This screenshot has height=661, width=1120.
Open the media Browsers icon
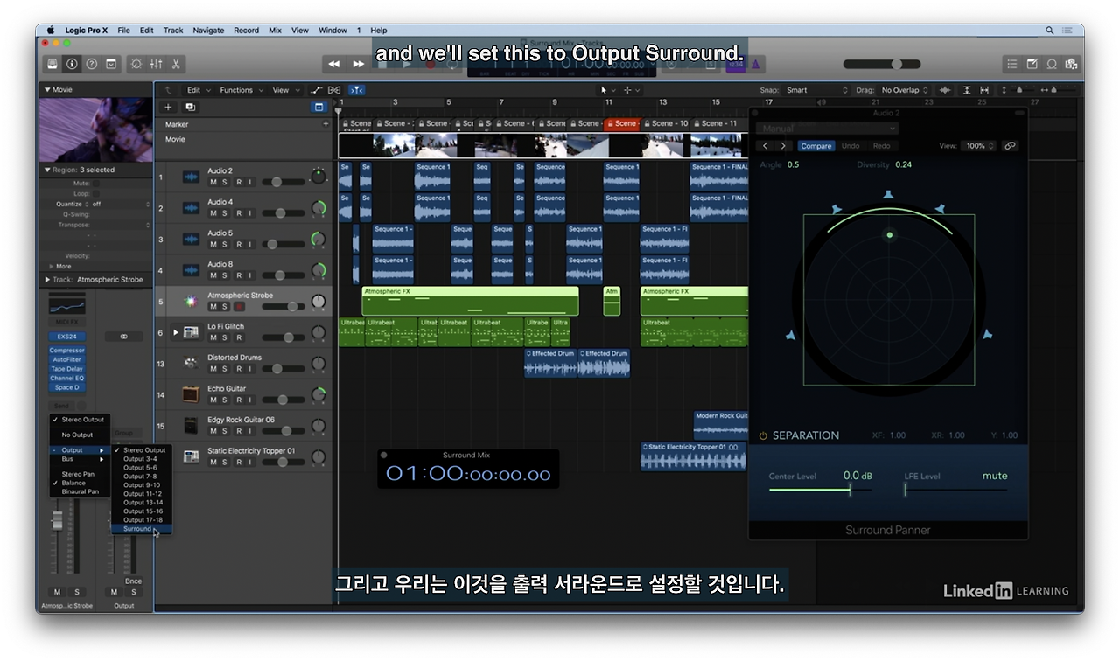click(1071, 64)
